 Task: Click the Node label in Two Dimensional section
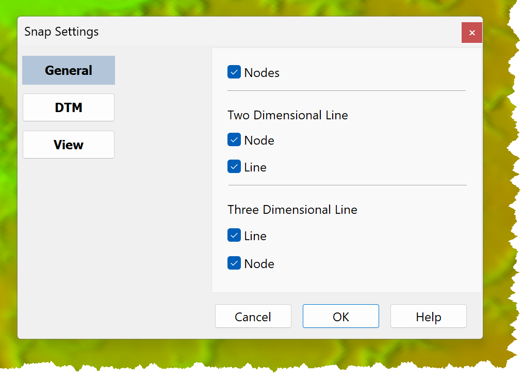[x=259, y=140]
